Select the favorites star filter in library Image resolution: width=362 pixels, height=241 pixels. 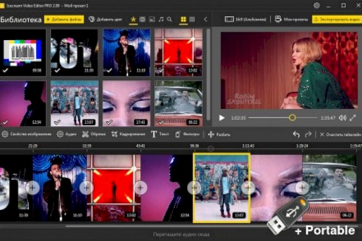tap(133, 19)
